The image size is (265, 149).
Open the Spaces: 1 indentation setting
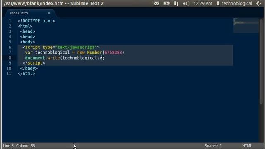click(x=213, y=146)
